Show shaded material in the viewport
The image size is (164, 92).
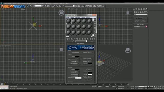[88, 39]
